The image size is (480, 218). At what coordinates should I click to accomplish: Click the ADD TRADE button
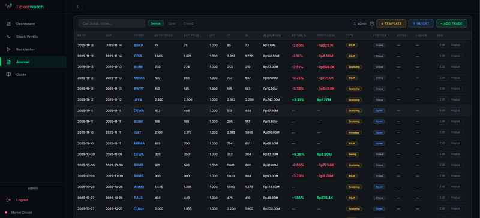(x=451, y=23)
